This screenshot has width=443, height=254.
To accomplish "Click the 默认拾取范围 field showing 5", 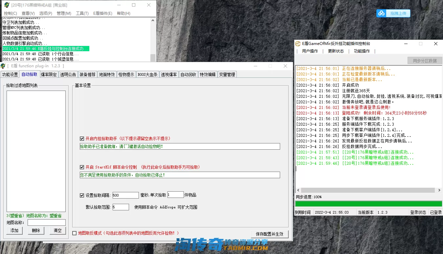I will click(121, 207).
